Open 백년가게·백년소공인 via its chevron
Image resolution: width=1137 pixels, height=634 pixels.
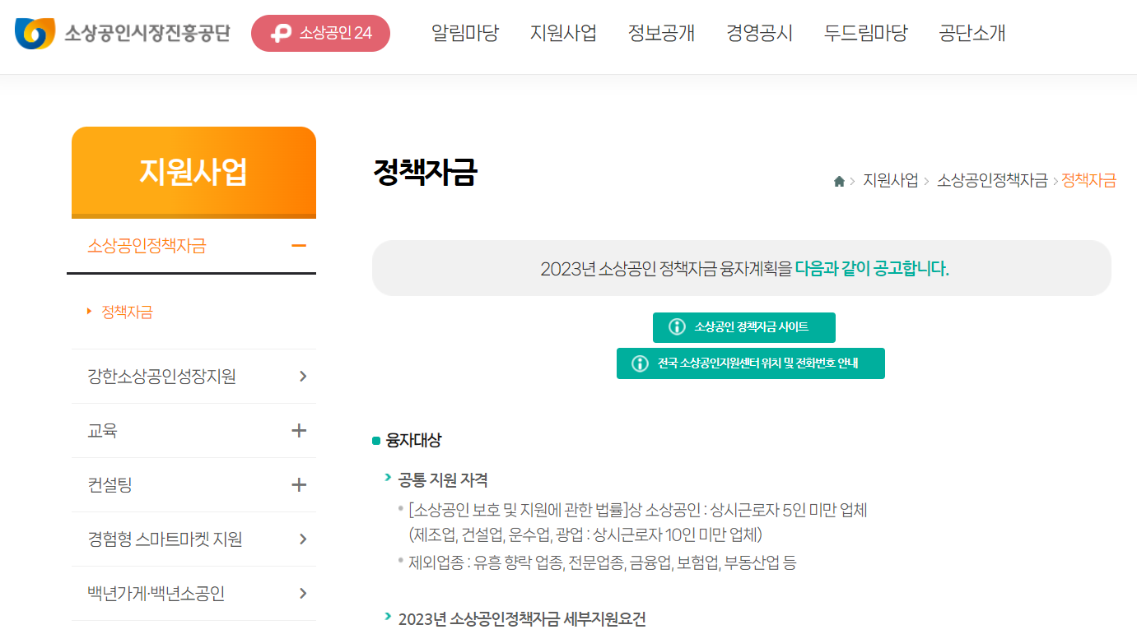pyautogui.click(x=301, y=593)
